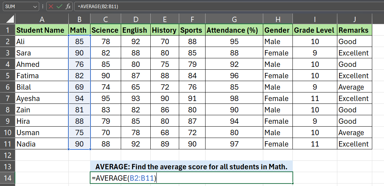Click Sara's Remarks cell Excellent
This screenshot has height=186, width=384.
(354, 53)
